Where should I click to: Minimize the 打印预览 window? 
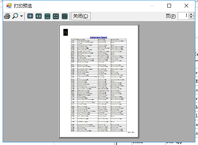pyautogui.click(x=152, y=6)
